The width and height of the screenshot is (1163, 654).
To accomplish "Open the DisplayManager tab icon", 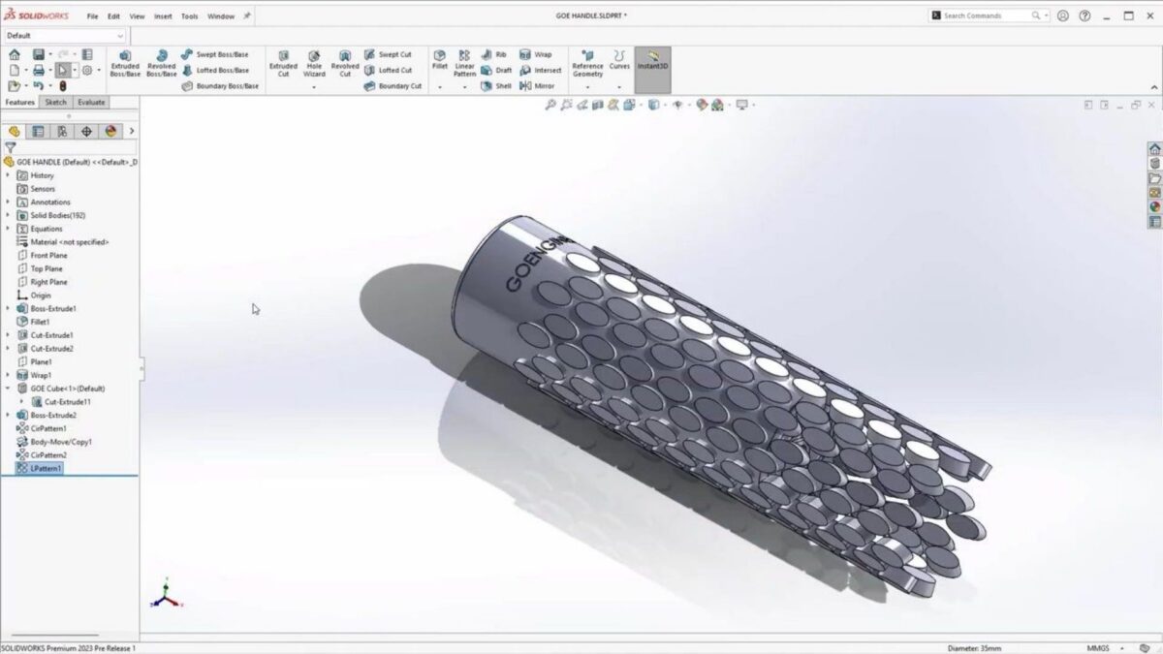I will coord(110,131).
